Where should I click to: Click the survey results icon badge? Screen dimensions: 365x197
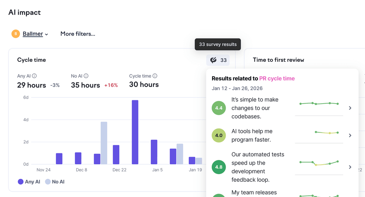(x=218, y=60)
